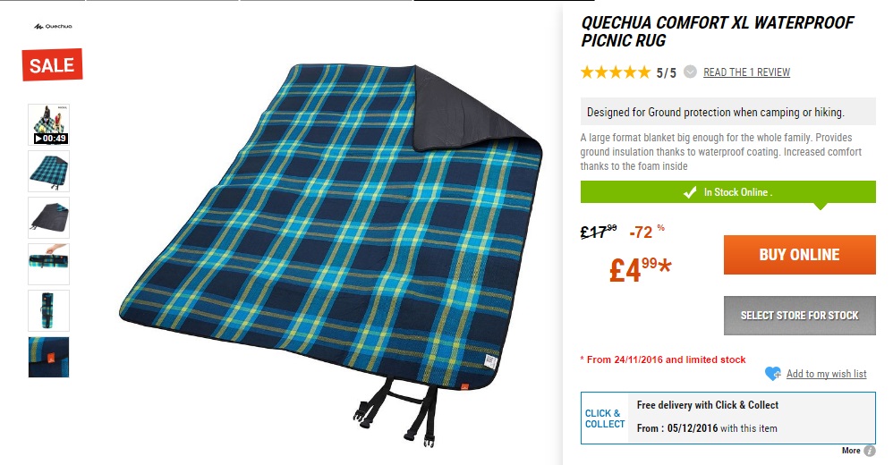Select the upright rolled rug thumbnail
This screenshot has height=465, width=893.
click(x=49, y=311)
